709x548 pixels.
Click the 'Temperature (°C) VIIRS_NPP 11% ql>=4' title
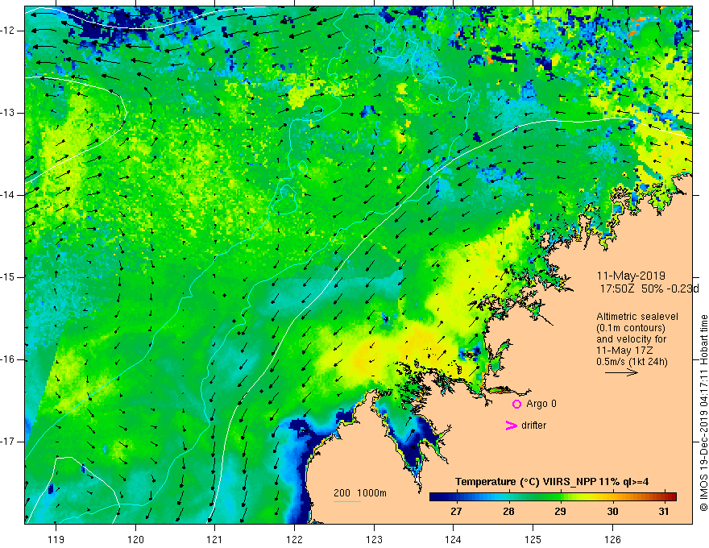pyautogui.click(x=552, y=482)
